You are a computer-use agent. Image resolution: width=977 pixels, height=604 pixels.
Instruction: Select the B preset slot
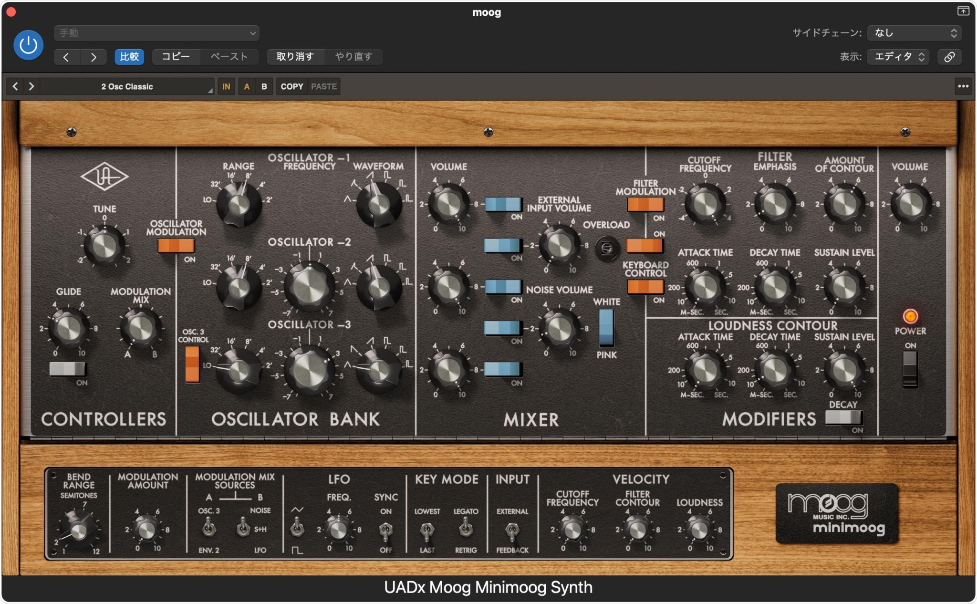(264, 86)
